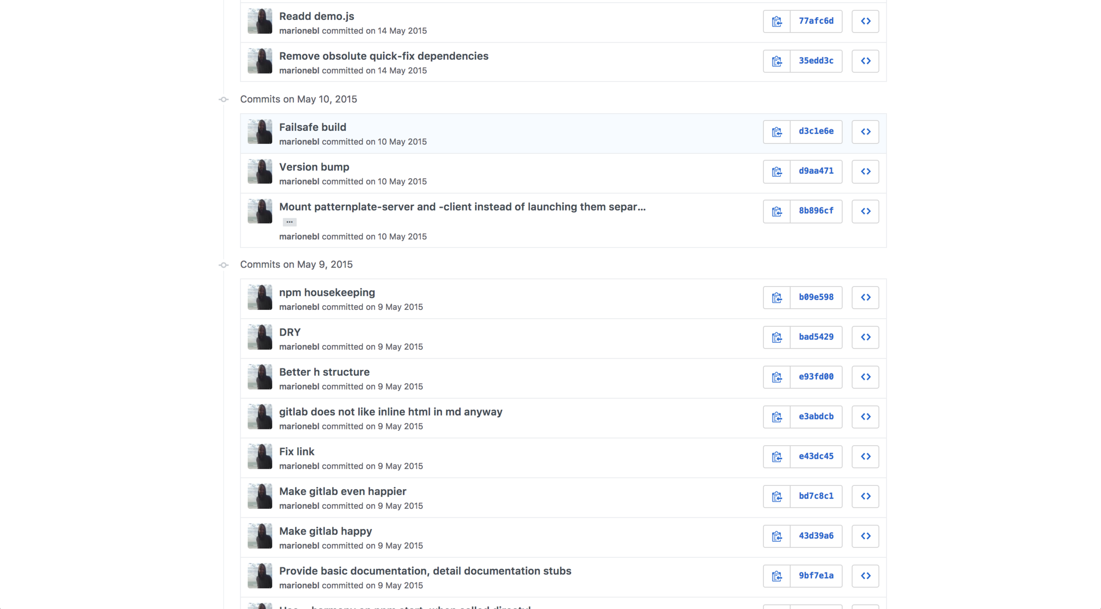Copy SHA for commit 77afc6d
Image resolution: width=1101 pixels, height=609 pixels.
click(776, 21)
